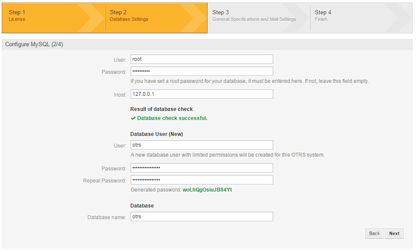The image size is (416, 252).
Task: Go to Step 1 License
Action: (x=17, y=16)
